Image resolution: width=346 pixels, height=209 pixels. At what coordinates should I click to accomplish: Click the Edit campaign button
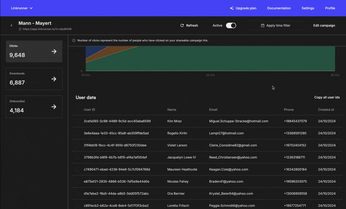coord(324,26)
